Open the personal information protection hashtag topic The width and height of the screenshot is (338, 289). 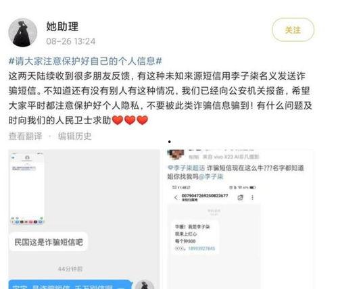pyautogui.click(x=85, y=61)
